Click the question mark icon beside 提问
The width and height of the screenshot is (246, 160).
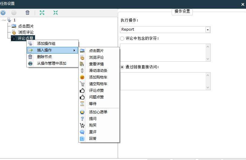(82, 118)
